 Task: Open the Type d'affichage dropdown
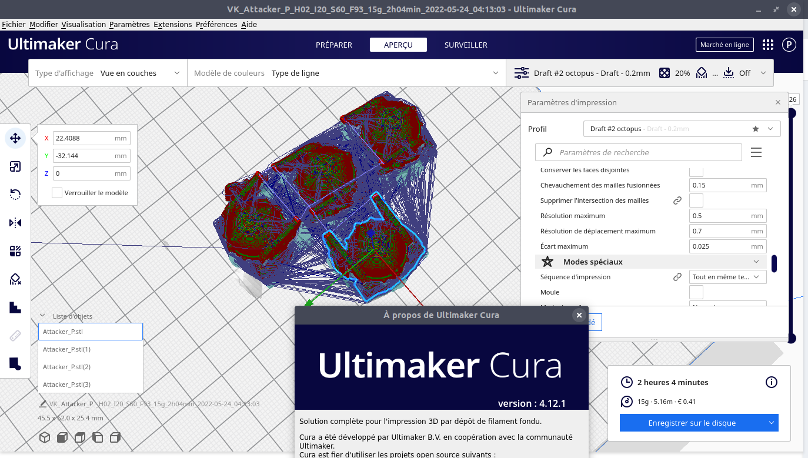[108, 73]
